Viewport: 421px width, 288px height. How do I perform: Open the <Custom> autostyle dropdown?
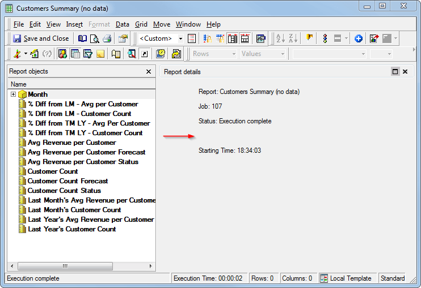[x=180, y=38]
